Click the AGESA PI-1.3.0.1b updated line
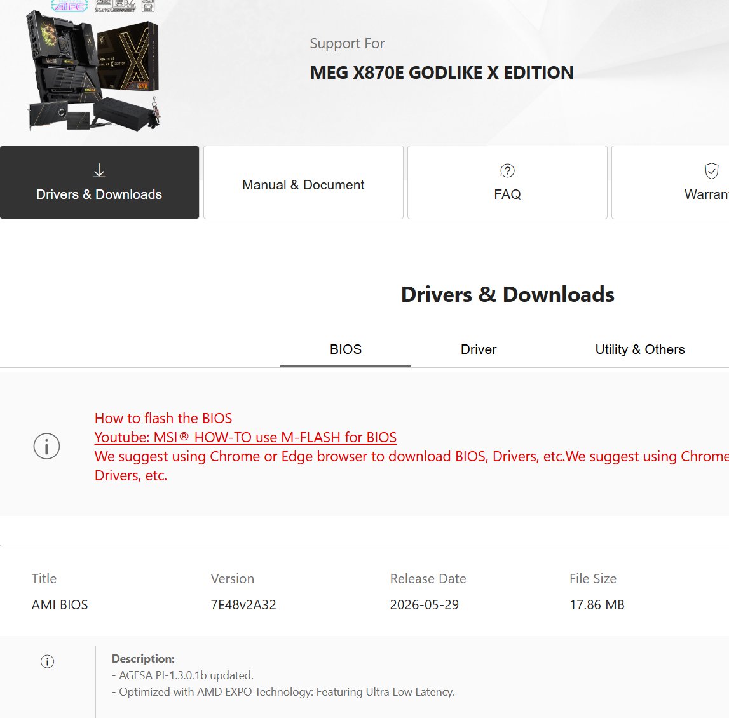729x718 pixels. coord(182,675)
